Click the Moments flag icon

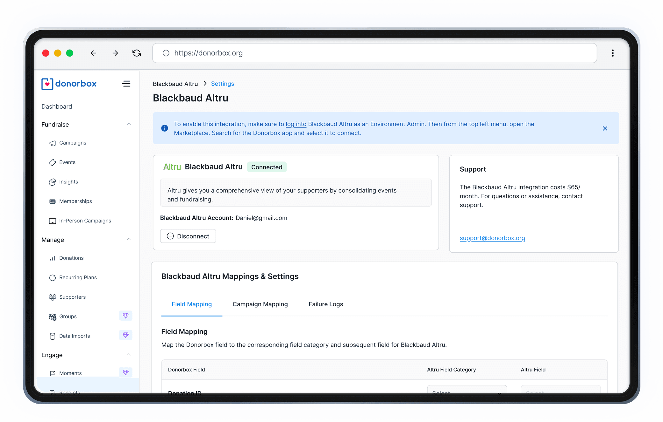53,373
